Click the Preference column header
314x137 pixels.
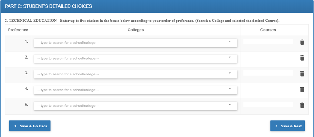18,30
